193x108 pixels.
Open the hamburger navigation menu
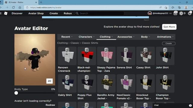[x=1, y=13]
